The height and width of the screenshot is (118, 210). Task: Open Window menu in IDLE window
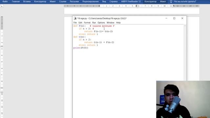tap(110, 23)
